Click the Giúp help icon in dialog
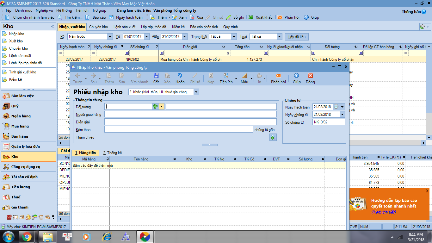 click(297, 76)
